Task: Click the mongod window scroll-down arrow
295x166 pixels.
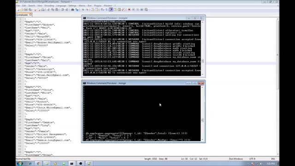Action: pyautogui.click(x=202, y=75)
